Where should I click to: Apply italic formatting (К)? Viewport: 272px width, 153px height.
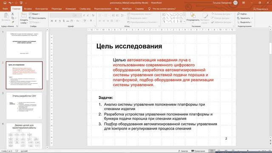[x=56, y=21]
